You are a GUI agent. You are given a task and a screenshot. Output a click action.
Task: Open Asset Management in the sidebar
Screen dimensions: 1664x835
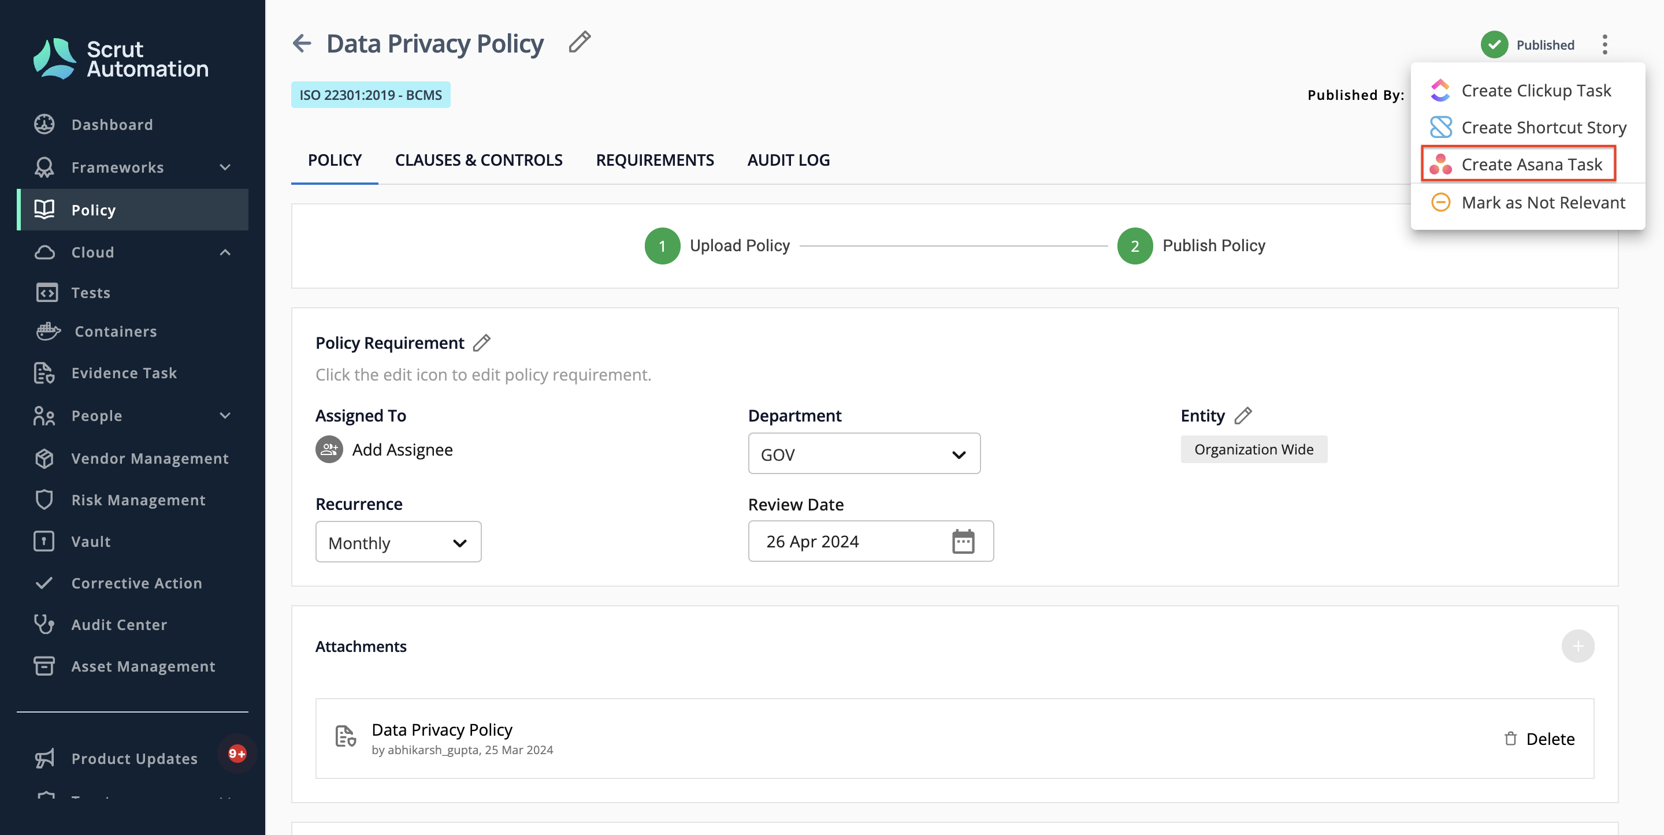point(143,666)
